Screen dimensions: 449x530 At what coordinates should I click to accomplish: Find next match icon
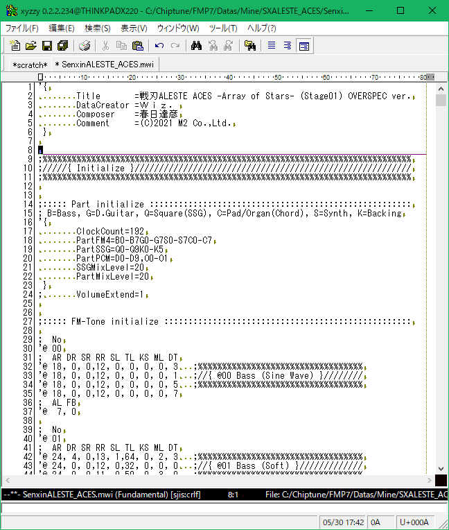229,46
